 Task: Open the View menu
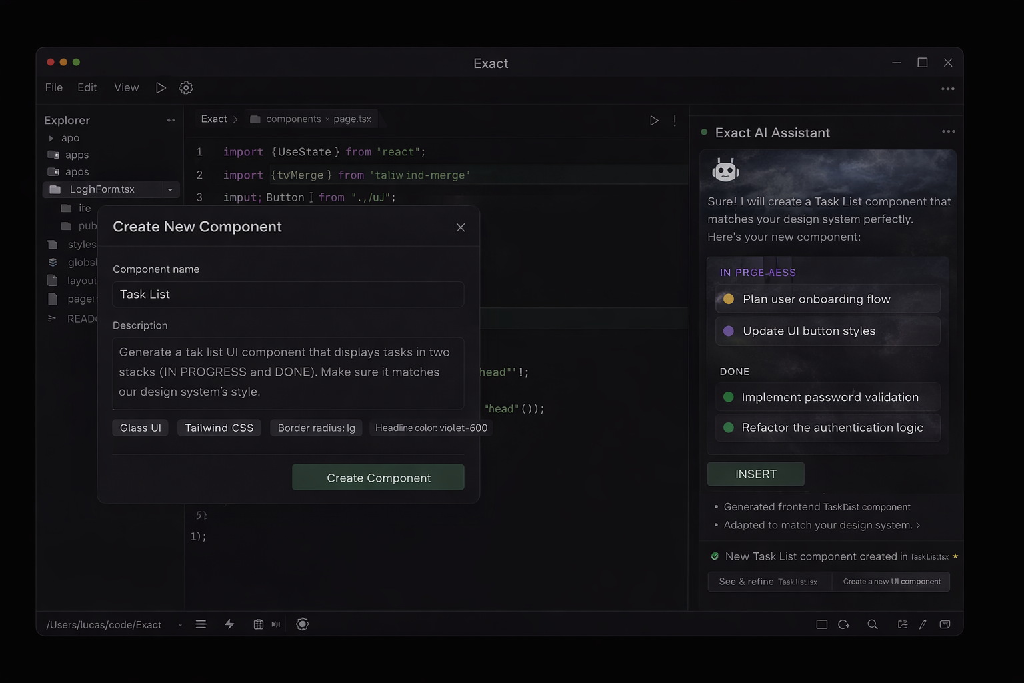(126, 87)
